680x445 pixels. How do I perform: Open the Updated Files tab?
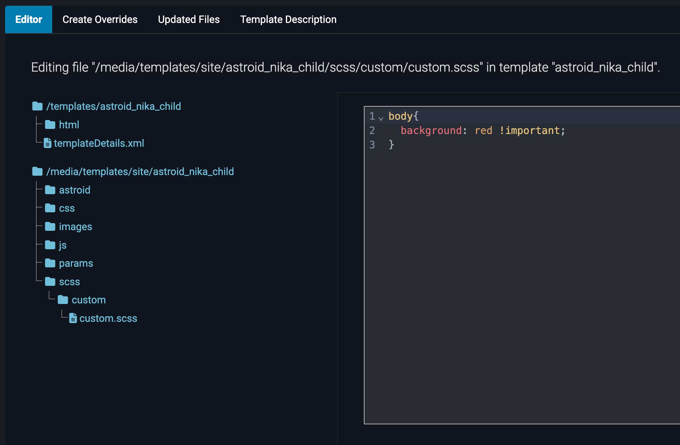(189, 19)
